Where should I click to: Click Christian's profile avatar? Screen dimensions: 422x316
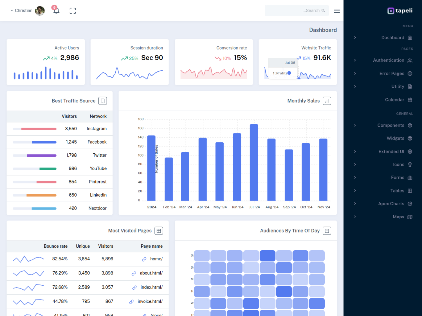[x=40, y=11]
